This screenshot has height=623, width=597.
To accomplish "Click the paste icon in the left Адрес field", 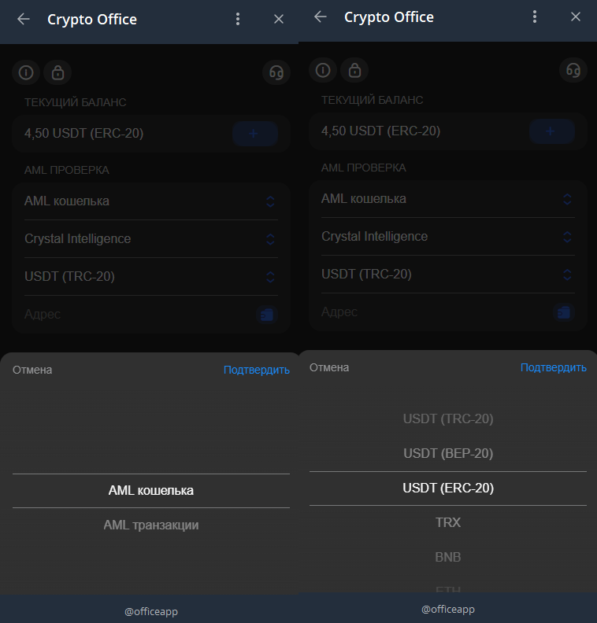I will [x=267, y=315].
